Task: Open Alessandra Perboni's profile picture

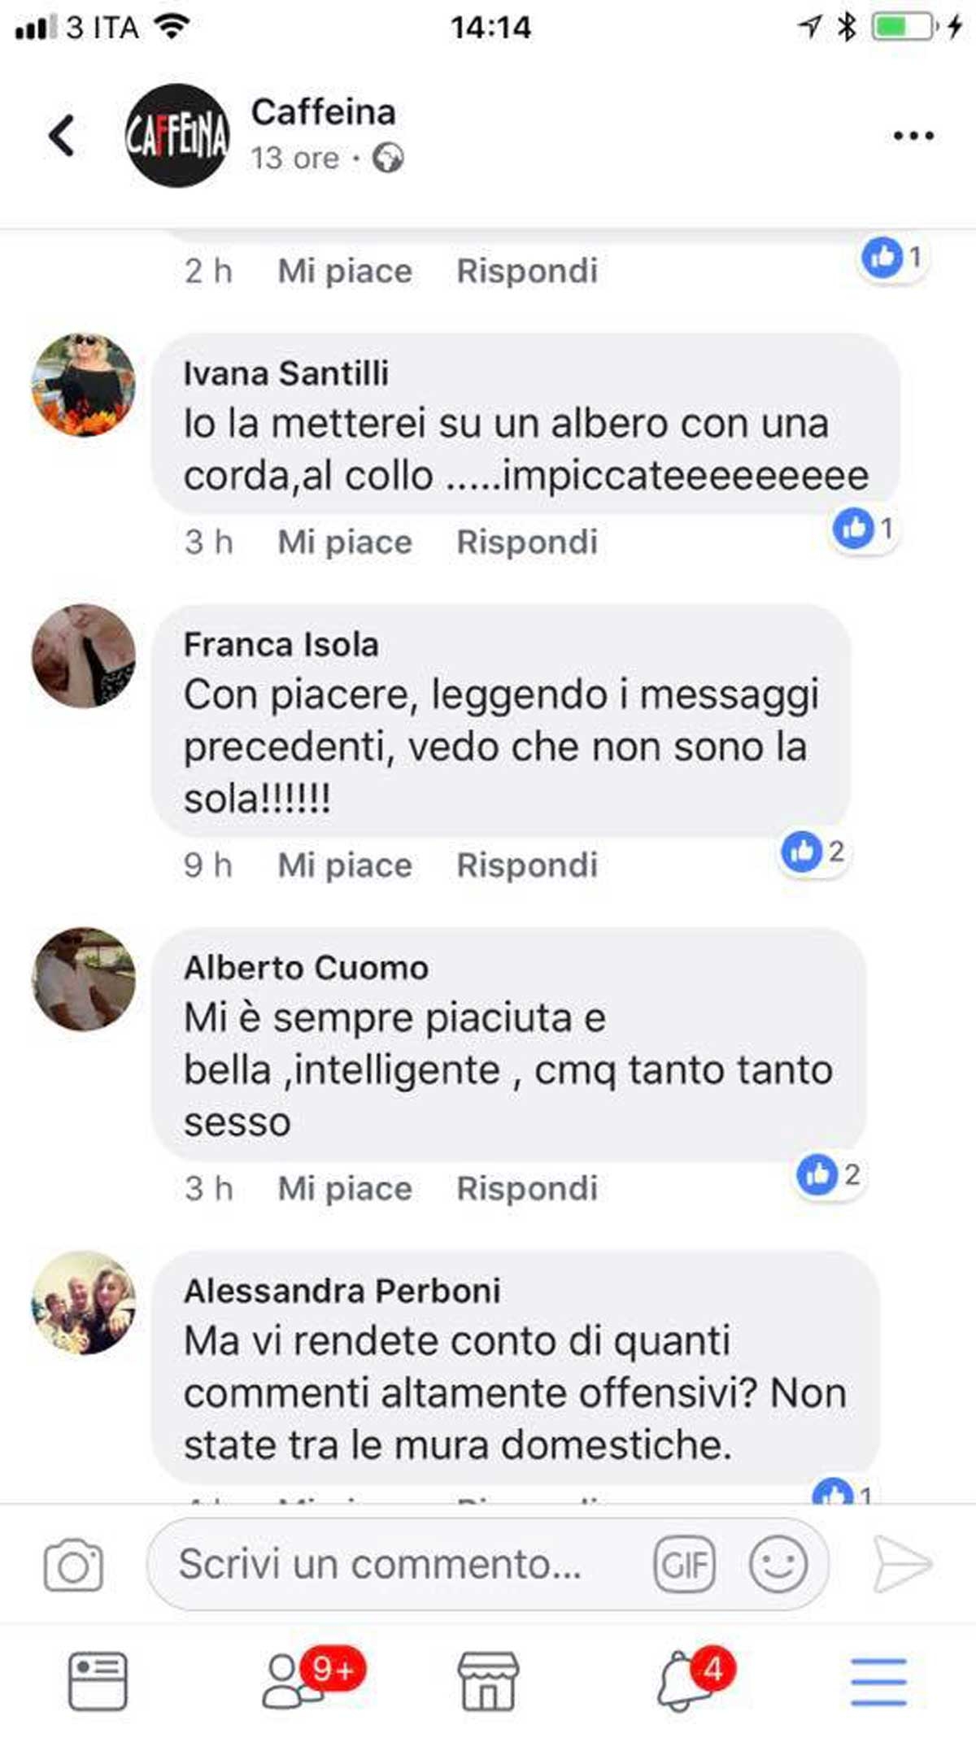Action: (x=84, y=1303)
